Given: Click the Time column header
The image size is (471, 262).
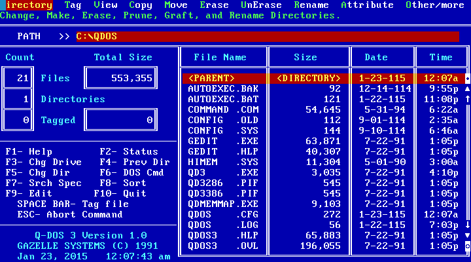Looking at the screenshot, I should (441, 57).
